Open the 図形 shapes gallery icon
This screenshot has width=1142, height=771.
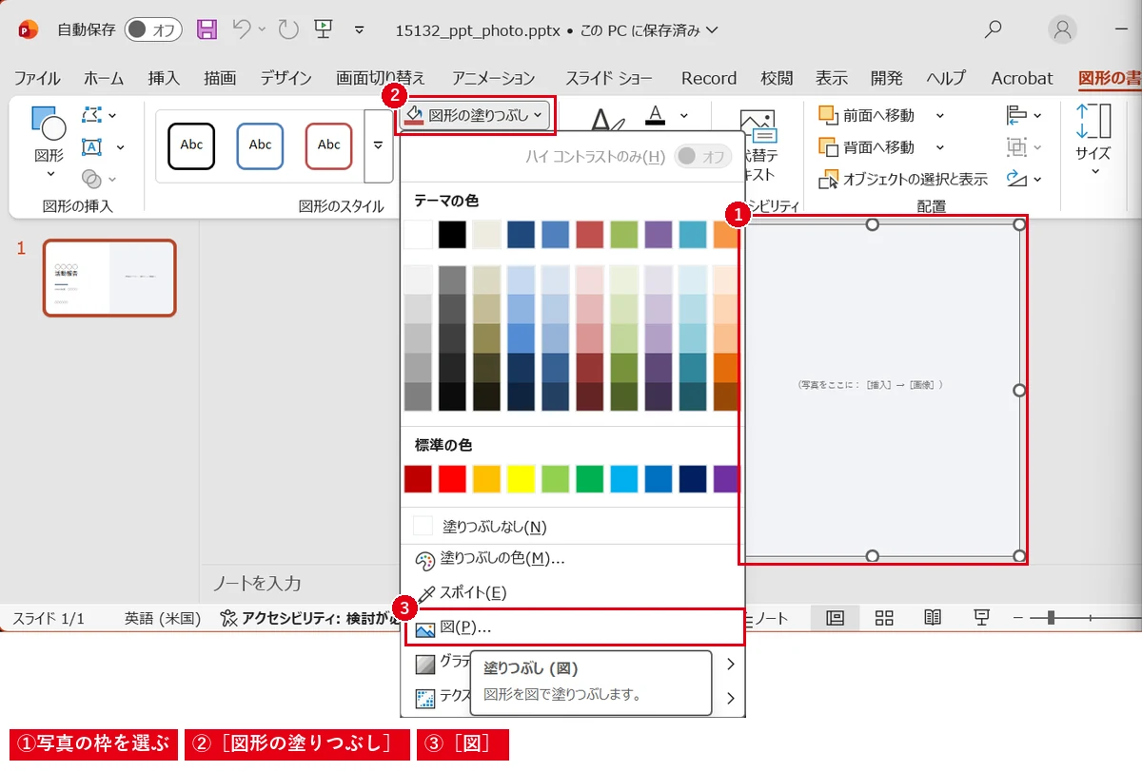(x=49, y=124)
